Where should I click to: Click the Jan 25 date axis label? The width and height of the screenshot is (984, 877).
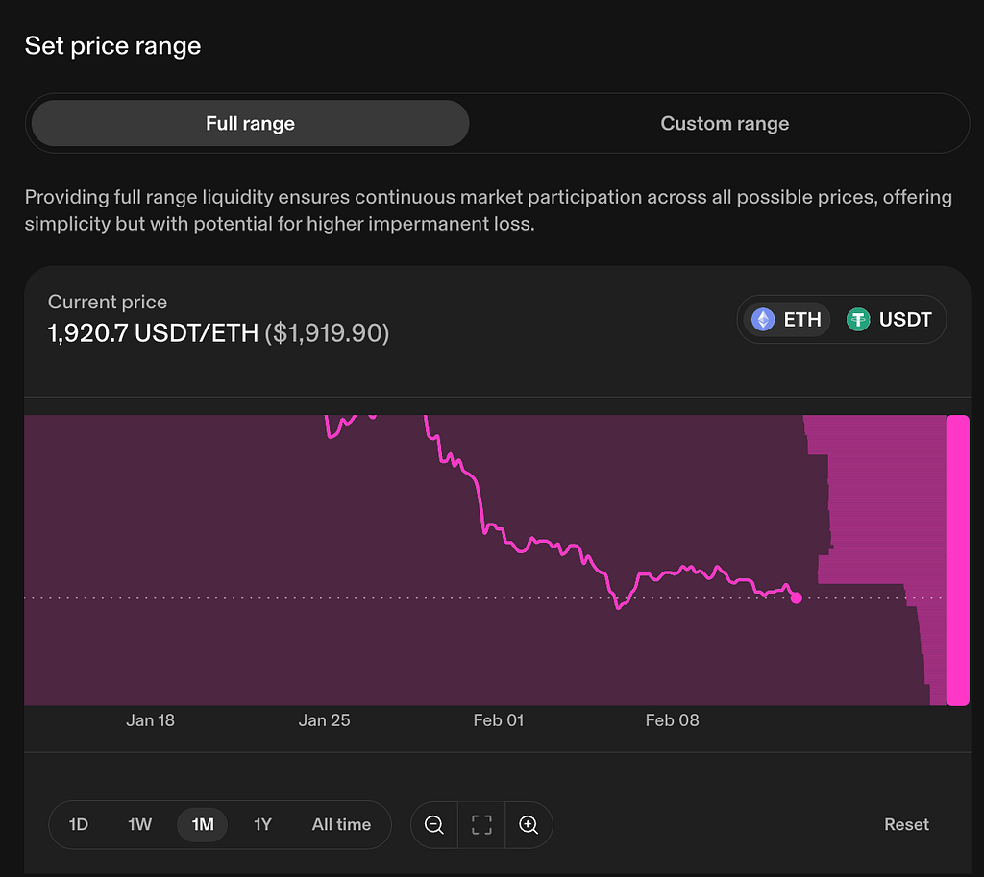coord(324,720)
